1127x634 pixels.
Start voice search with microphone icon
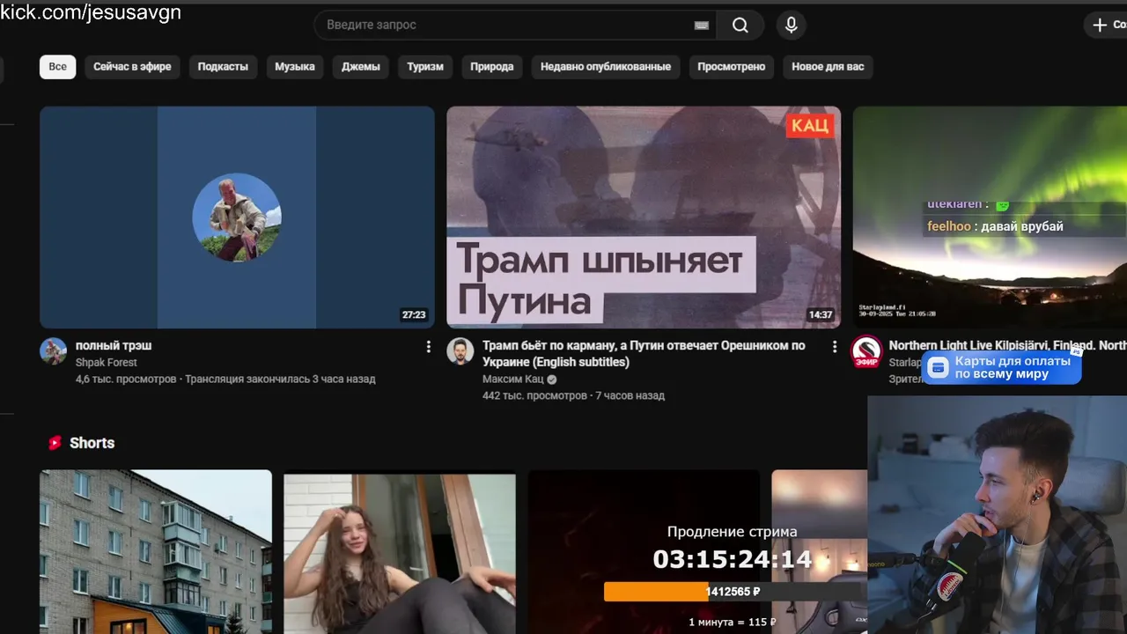click(x=792, y=26)
